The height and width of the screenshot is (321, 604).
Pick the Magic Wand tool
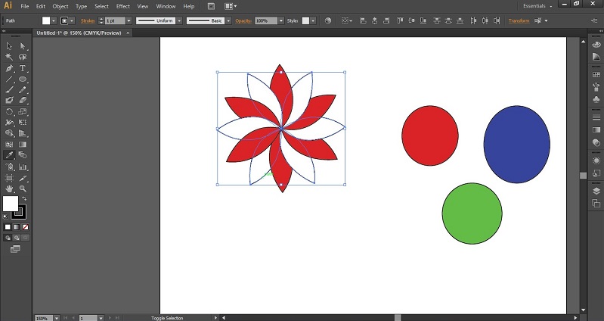click(9, 57)
